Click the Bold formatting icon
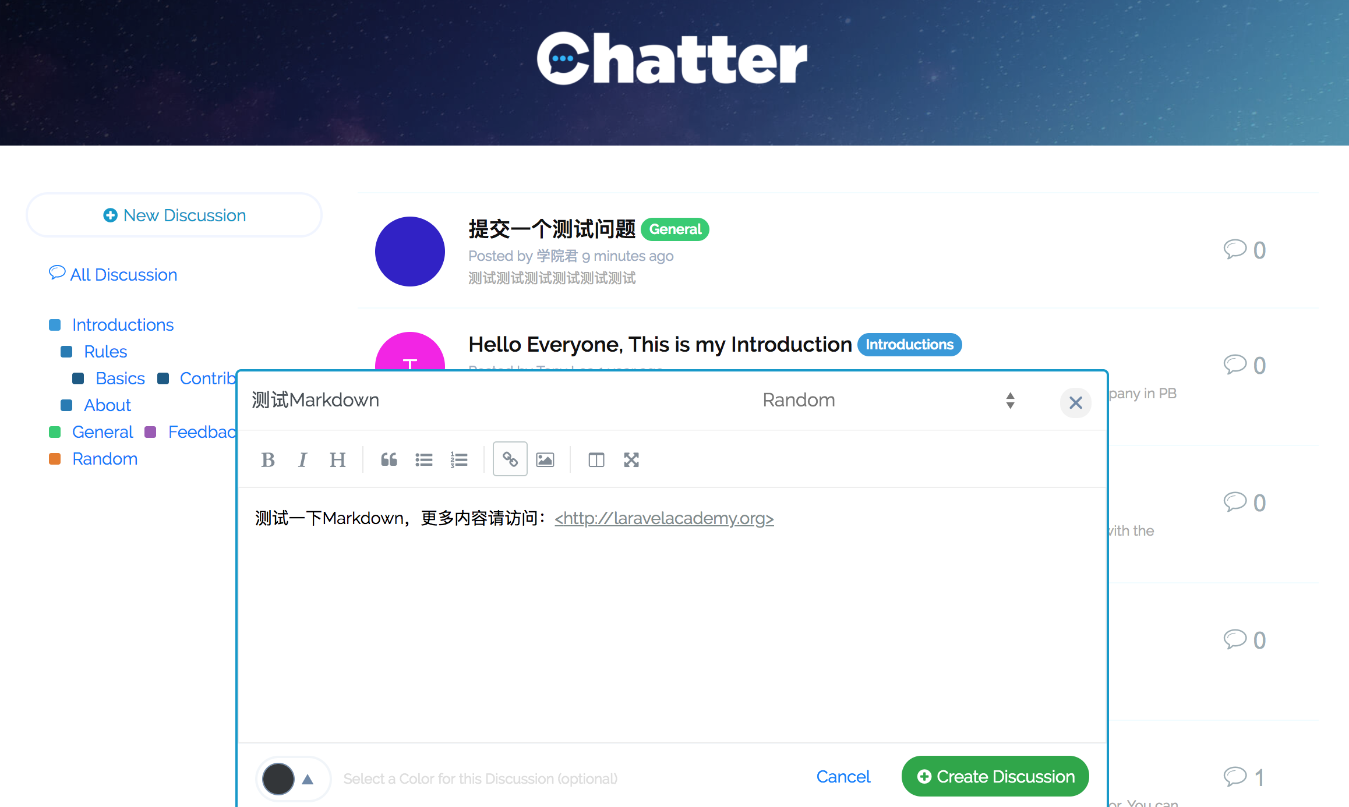1349x807 pixels. 267,460
